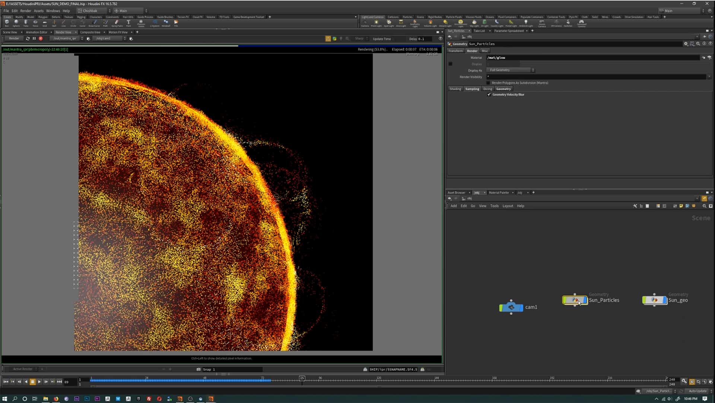The height and width of the screenshot is (403, 715).
Task: Toggle the Display checkbox
Action: coord(450,64)
